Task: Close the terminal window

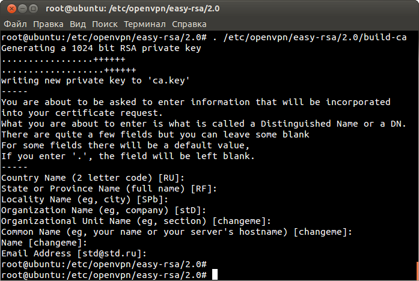Action: [x=11, y=9]
